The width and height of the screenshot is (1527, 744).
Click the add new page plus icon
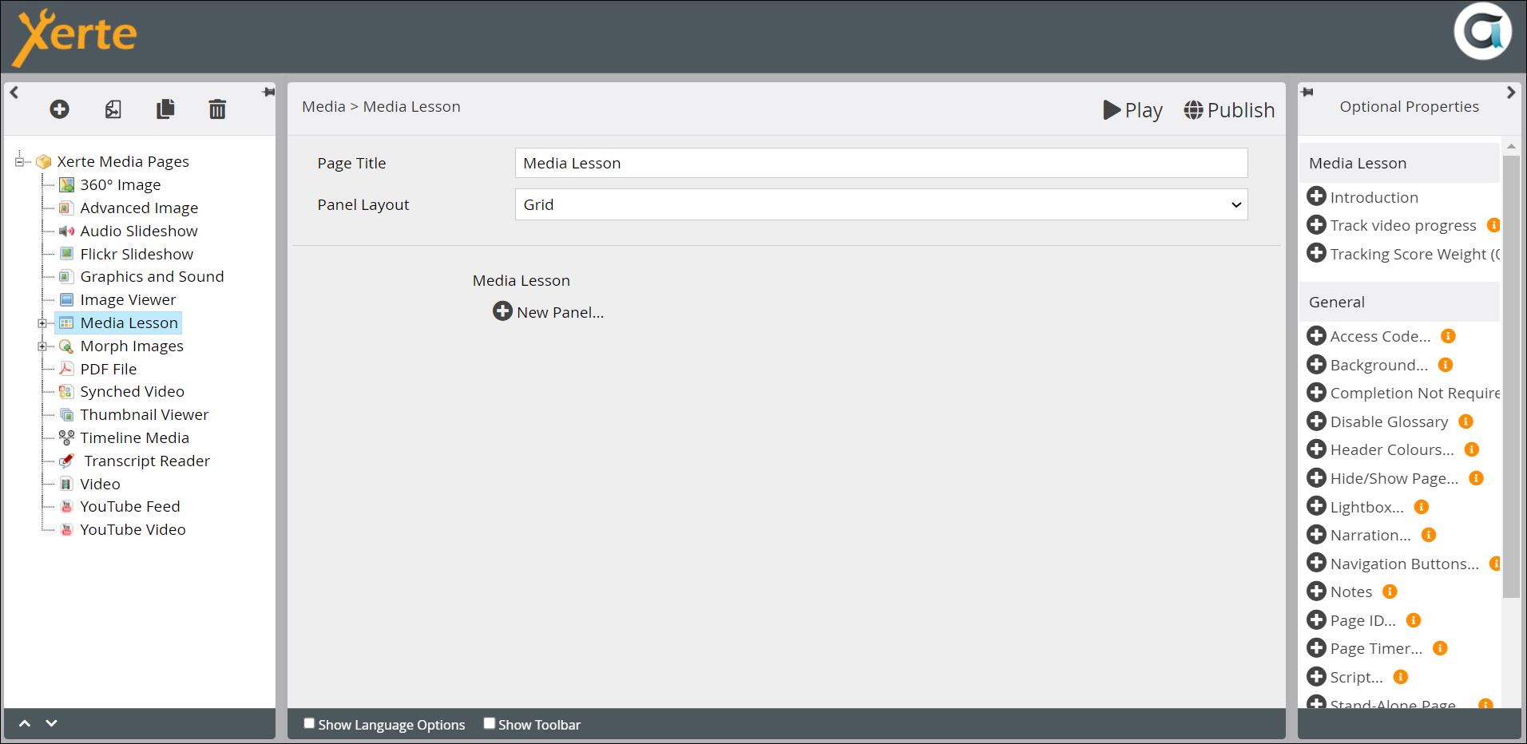click(59, 109)
